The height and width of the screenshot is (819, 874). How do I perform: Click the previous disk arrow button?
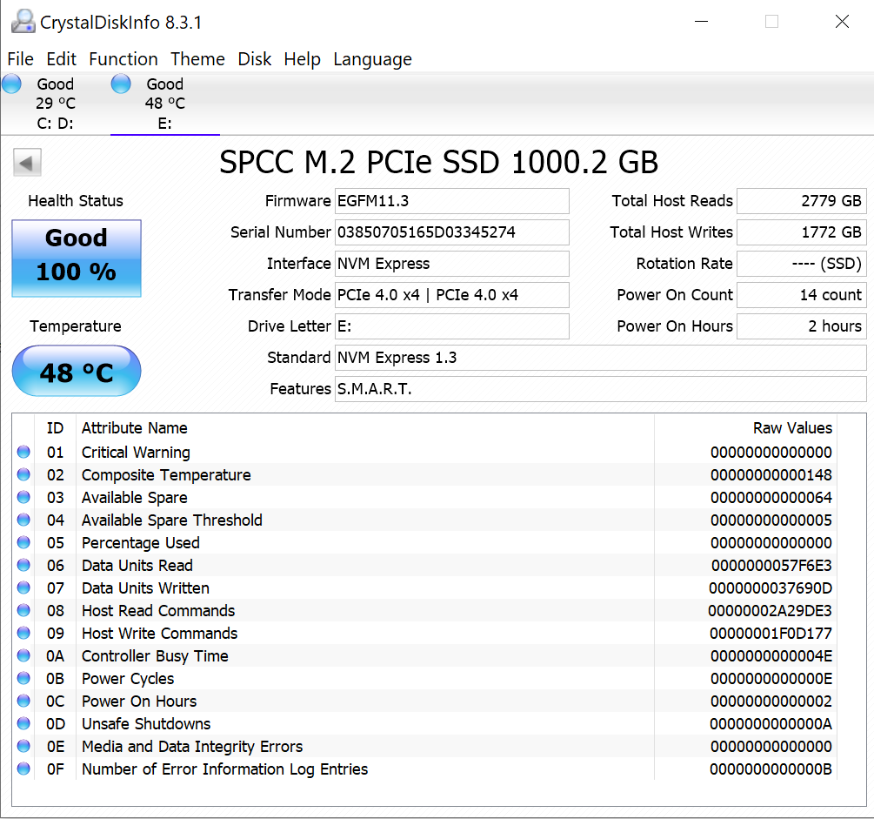(28, 163)
